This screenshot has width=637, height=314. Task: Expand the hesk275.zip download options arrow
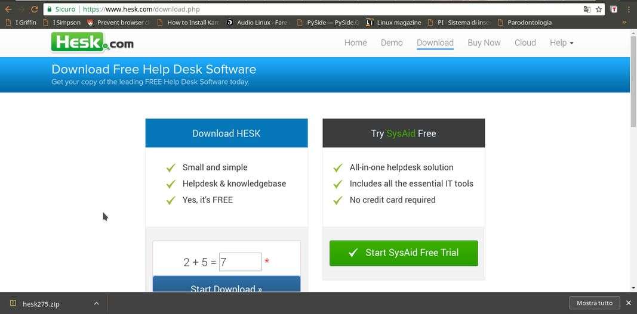pyautogui.click(x=96, y=303)
